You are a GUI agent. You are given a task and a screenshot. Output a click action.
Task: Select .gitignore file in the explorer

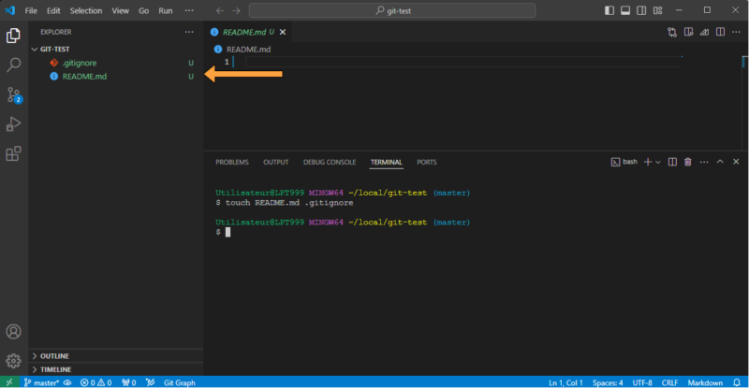[80, 63]
